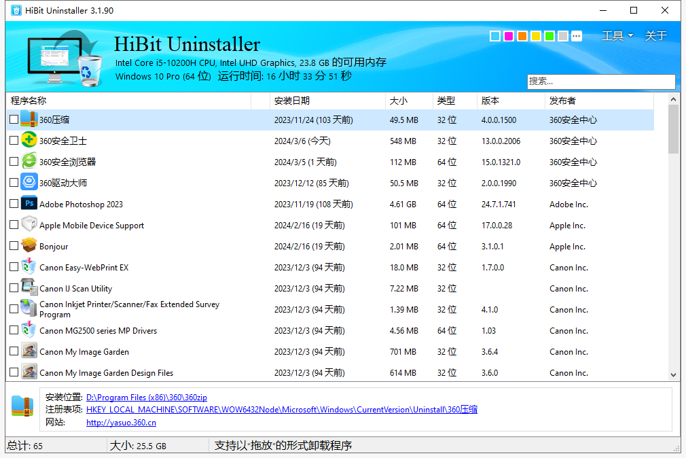Screen dimensions: 686x458
Task: Click the Adobe Inc. publisher cell
Action: (568, 204)
